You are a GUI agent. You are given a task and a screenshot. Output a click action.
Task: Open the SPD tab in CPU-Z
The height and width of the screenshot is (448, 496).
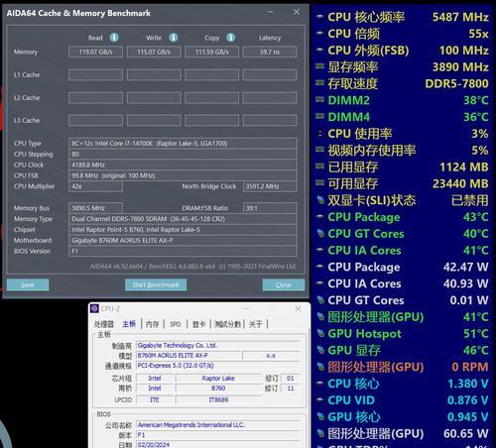pyautogui.click(x=176, y=324)
